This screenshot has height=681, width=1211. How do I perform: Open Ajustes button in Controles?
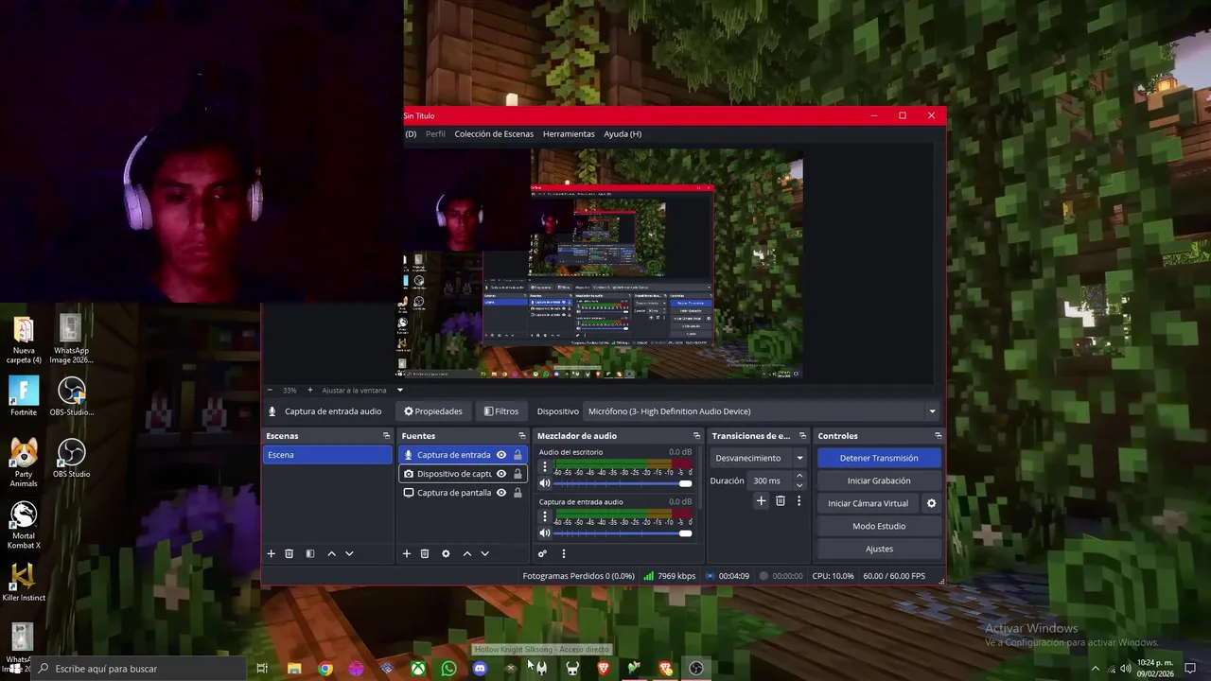point(879,549)
